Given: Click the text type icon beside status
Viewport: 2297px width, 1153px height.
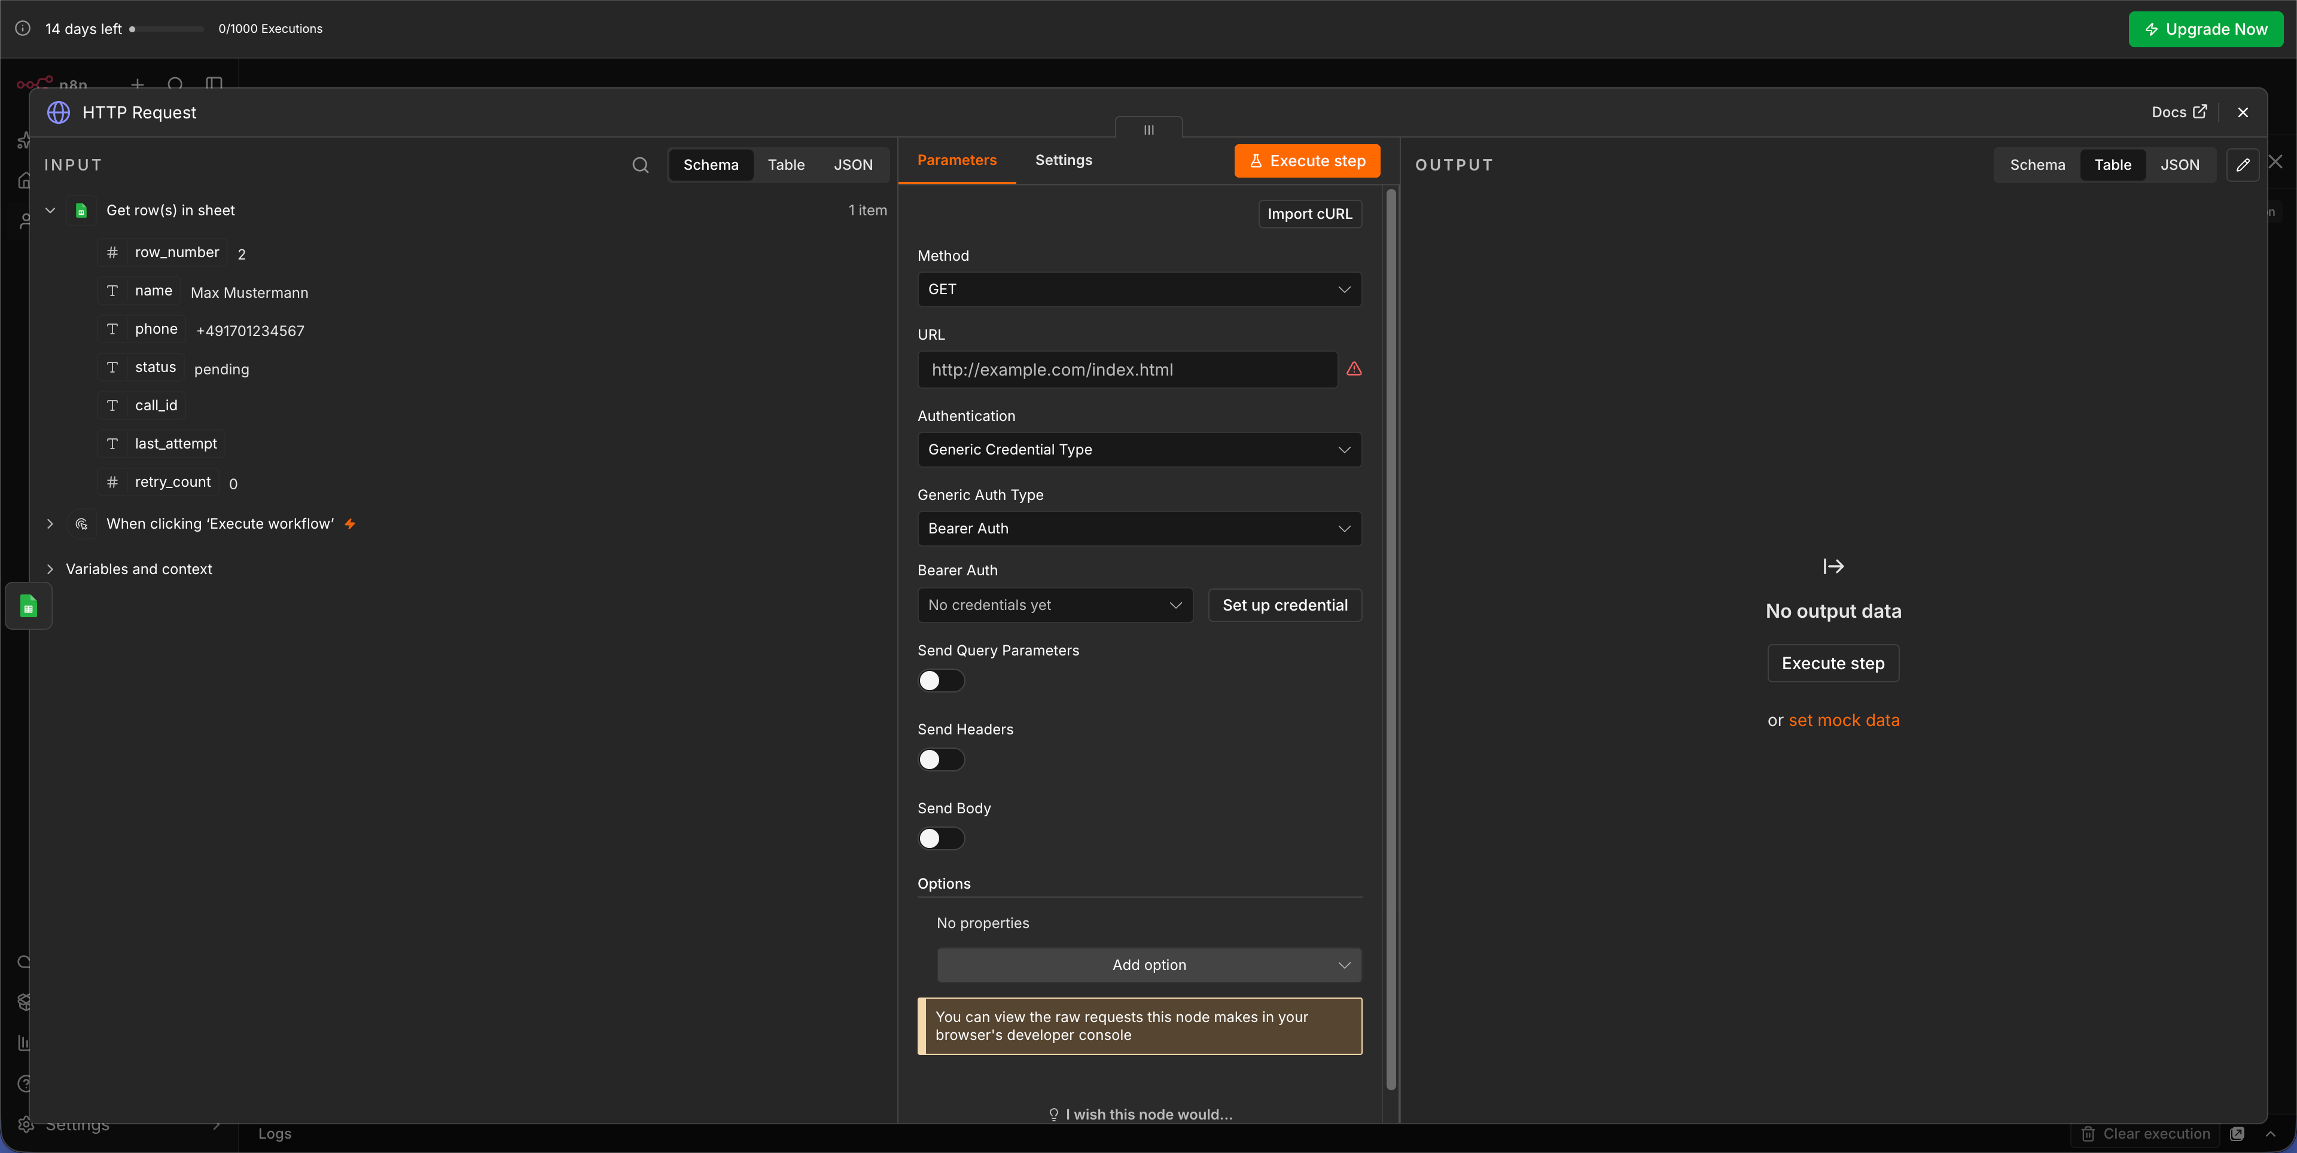Looking at the screenshot, I should (x=112, y=367).
